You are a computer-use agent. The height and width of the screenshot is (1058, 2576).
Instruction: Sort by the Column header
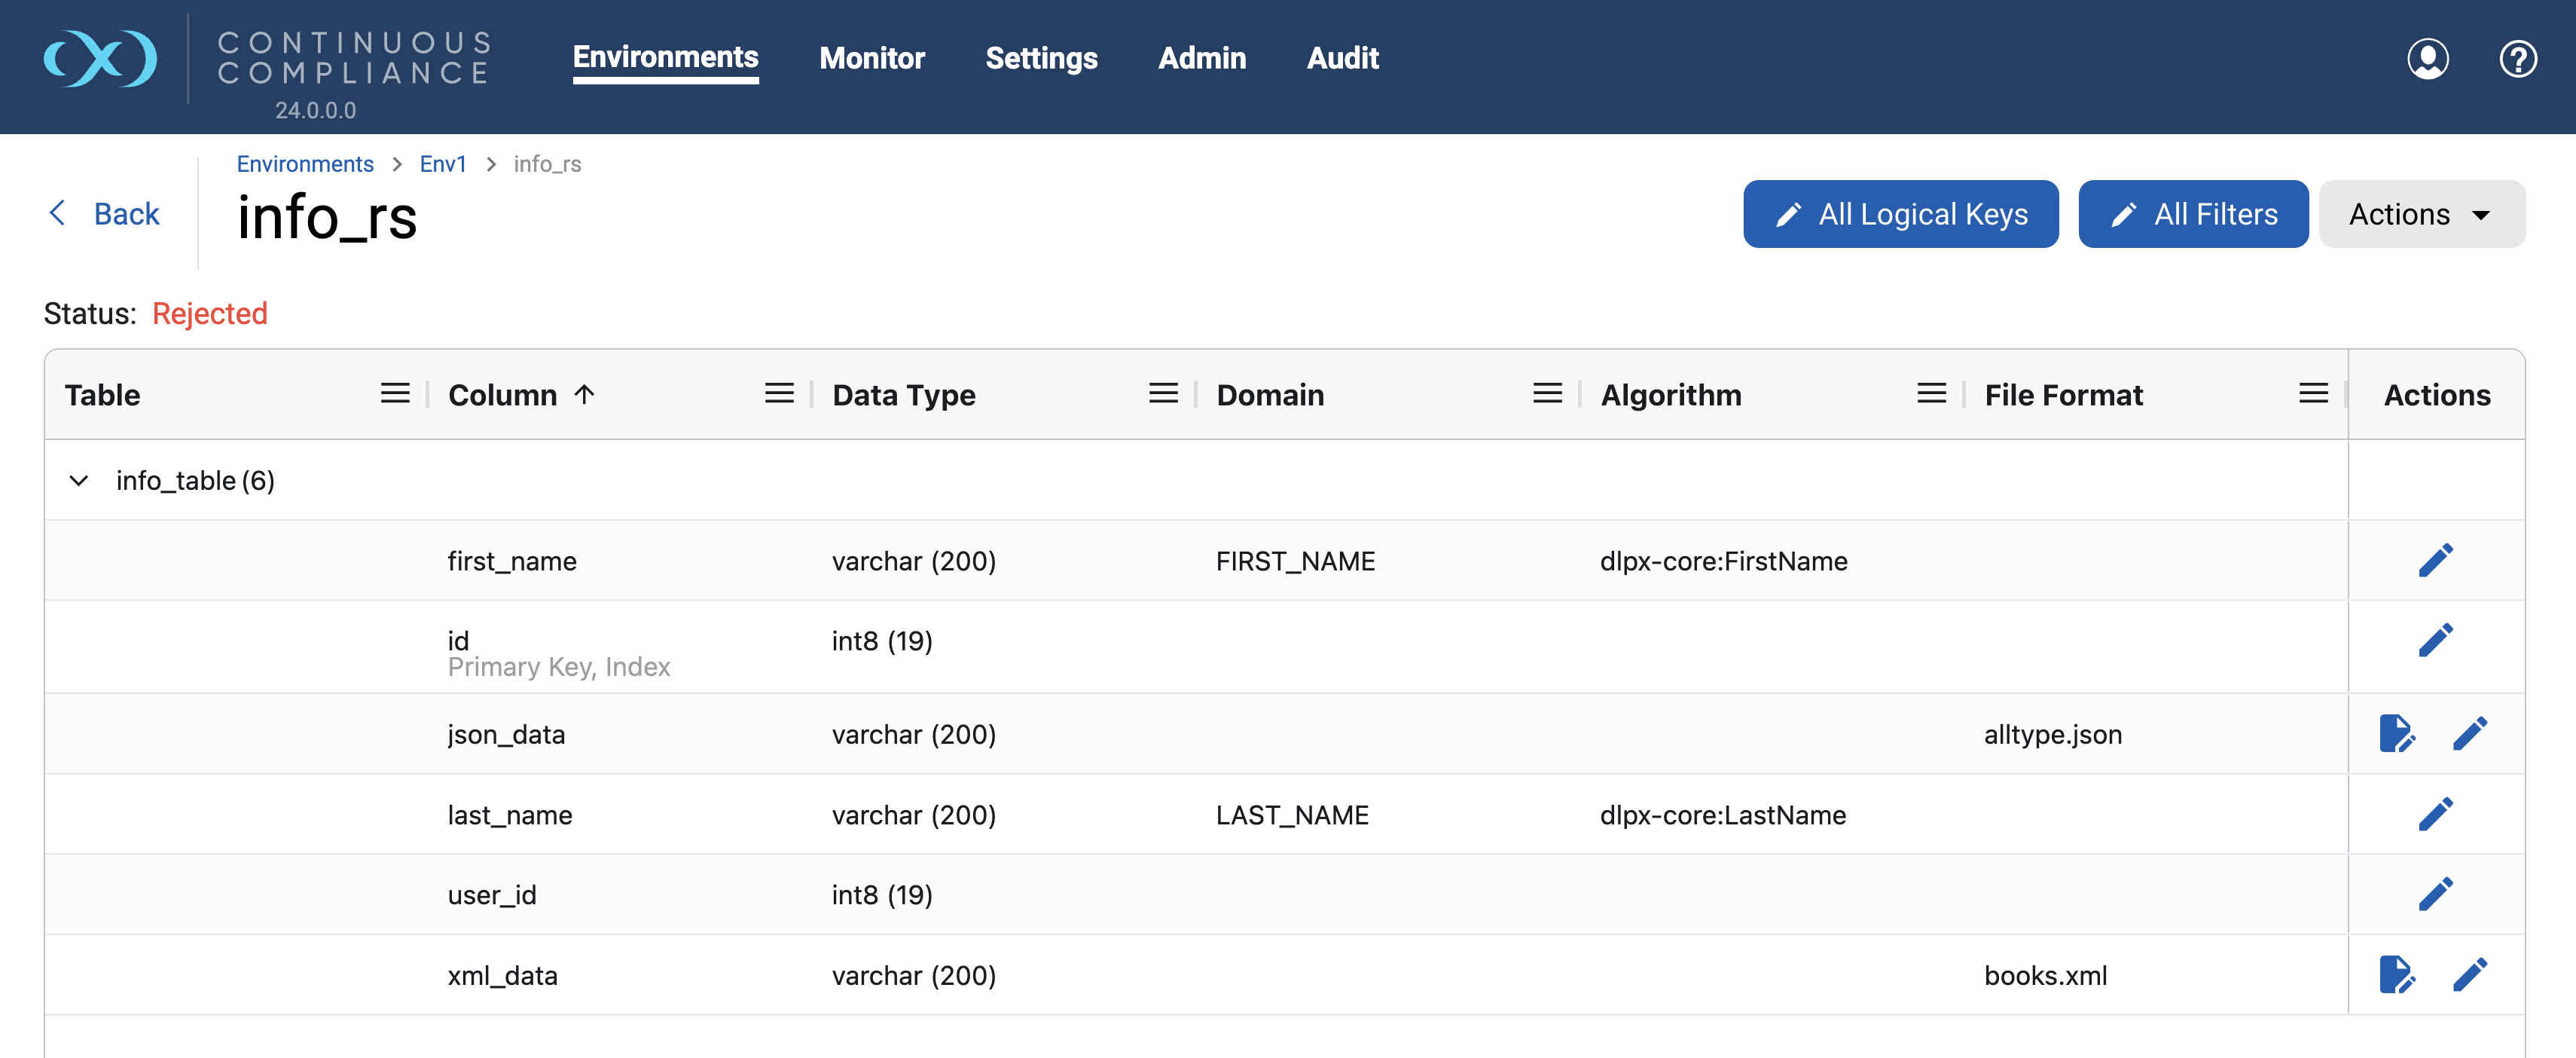click(x=503, y=395)
